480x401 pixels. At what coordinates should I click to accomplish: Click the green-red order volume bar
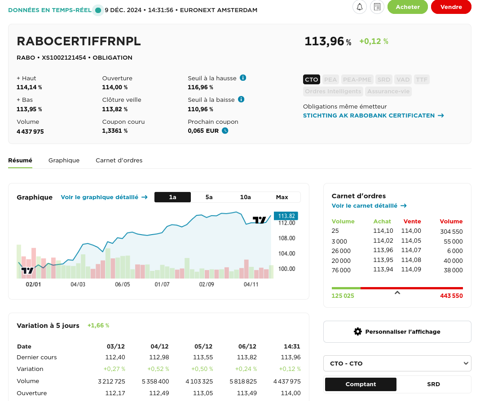[397, 288]
